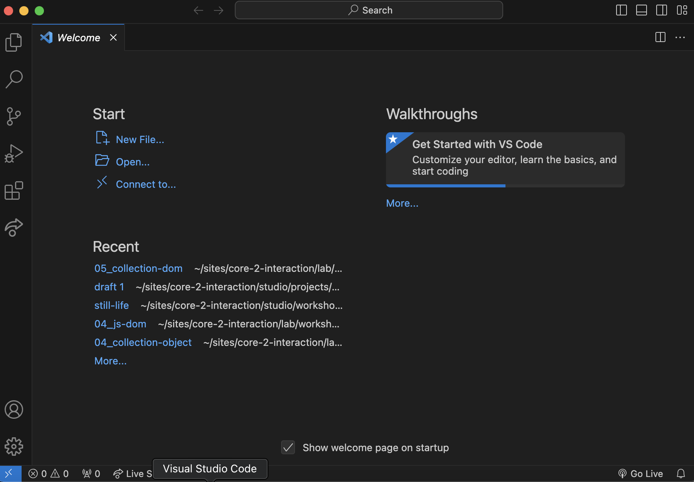Open the editor More Actions ellipsis menu
Image resolution: width=694 pixels, height=482 pixels.
coord(680,37)
